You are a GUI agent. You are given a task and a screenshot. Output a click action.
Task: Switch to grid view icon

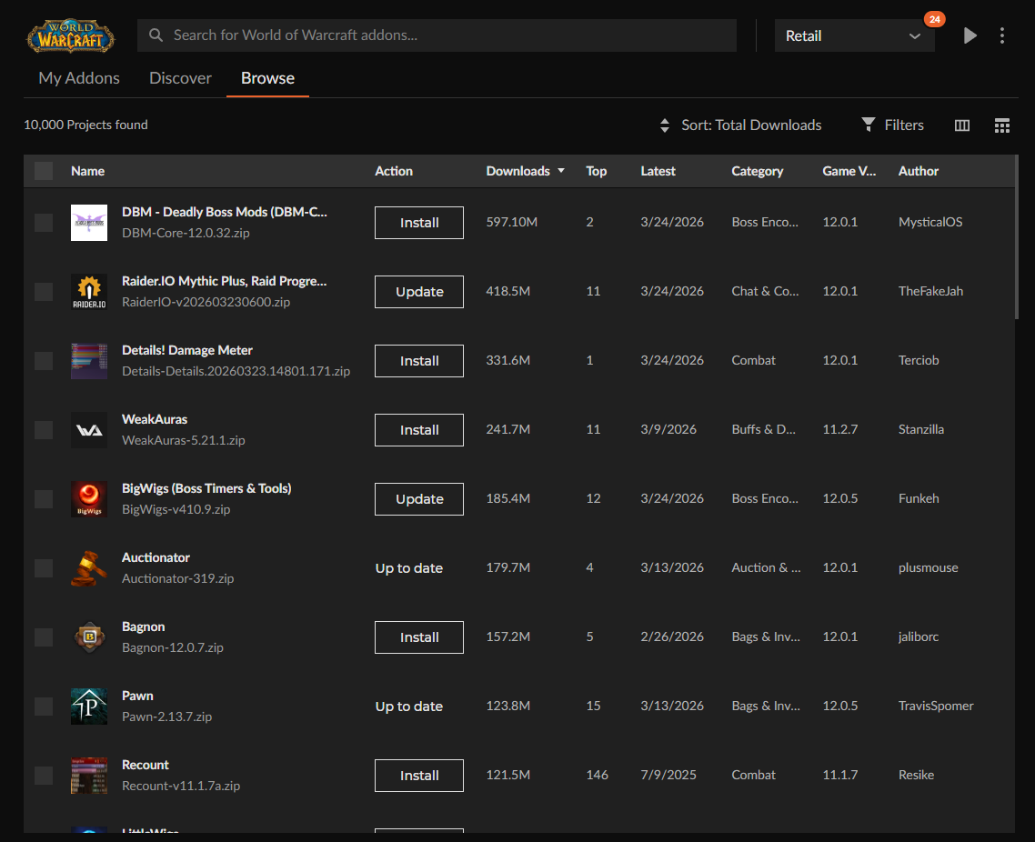tap(1002, 125)
